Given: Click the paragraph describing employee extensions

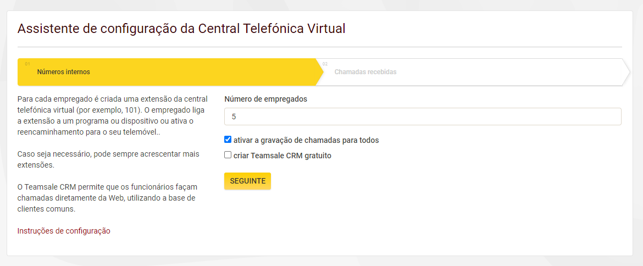Looking at the screenshot, I should [x=113, y=117].
